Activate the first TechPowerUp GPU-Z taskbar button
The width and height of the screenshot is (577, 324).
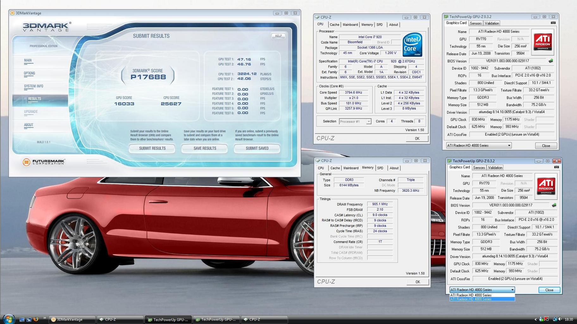pyautogui.click(x=168, y=319)
